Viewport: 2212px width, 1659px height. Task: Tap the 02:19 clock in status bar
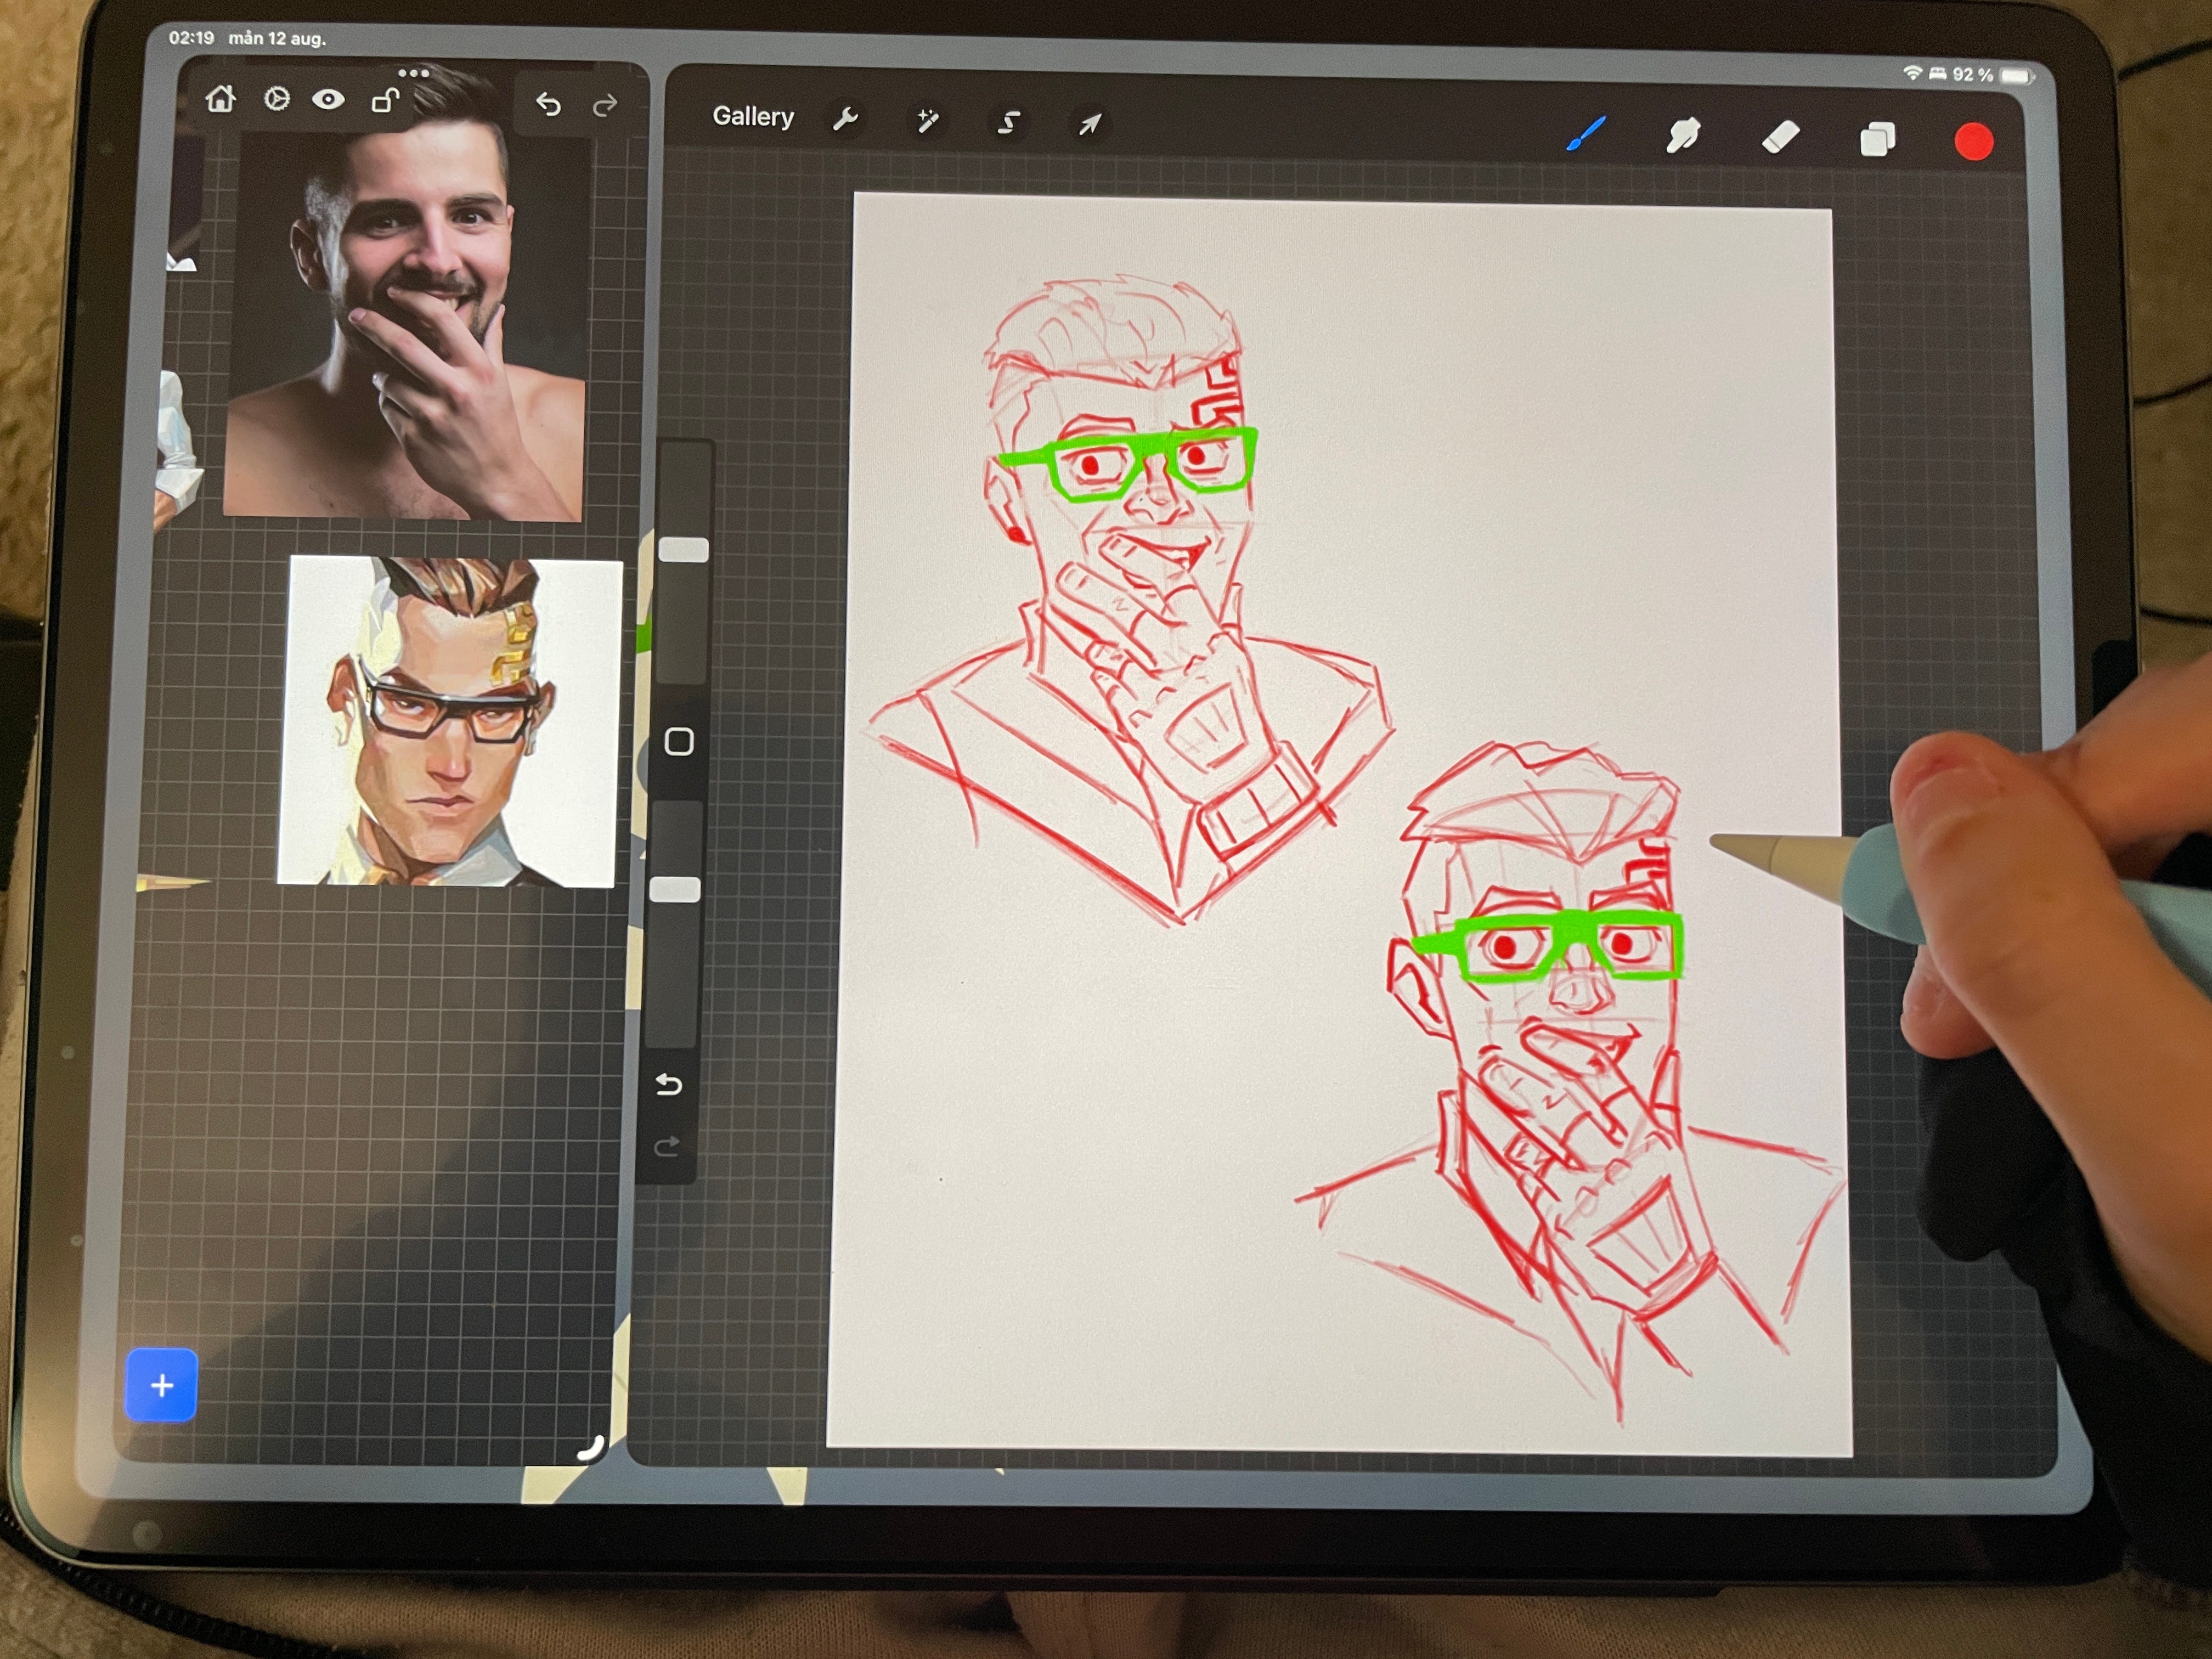191,37
